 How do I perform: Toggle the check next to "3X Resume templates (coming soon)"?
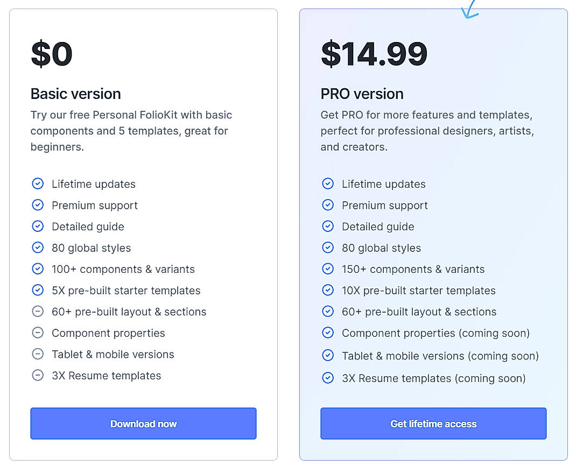pyautogui.click(x=328, y=378)
